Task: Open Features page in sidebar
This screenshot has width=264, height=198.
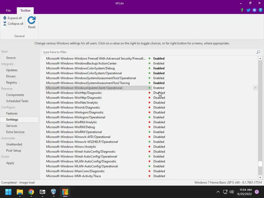Action: [12, 113]
